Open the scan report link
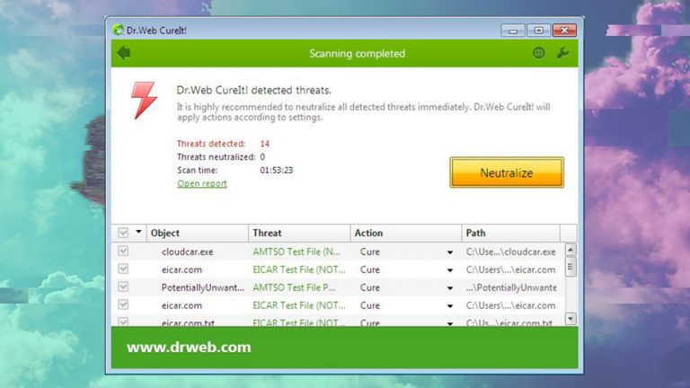 202,183
